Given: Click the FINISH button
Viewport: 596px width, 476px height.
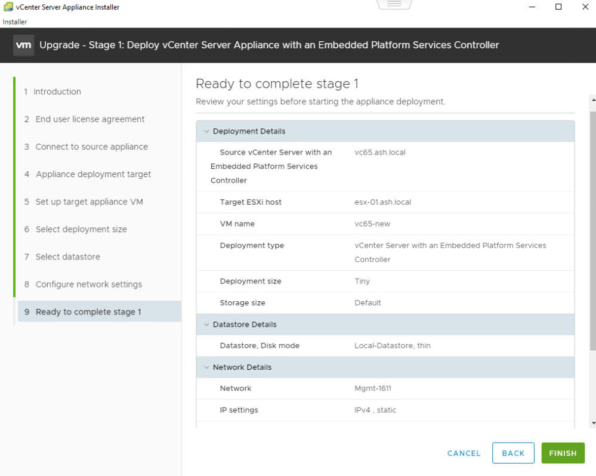Looking at the screenshot, I should point(563,453).
